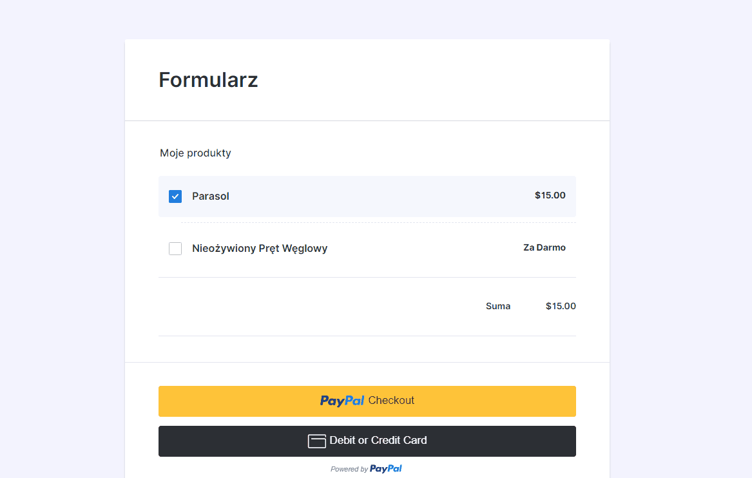Click the PayPal logo in the yellow button
Viewport: 752px width, 478px height.
342,401
